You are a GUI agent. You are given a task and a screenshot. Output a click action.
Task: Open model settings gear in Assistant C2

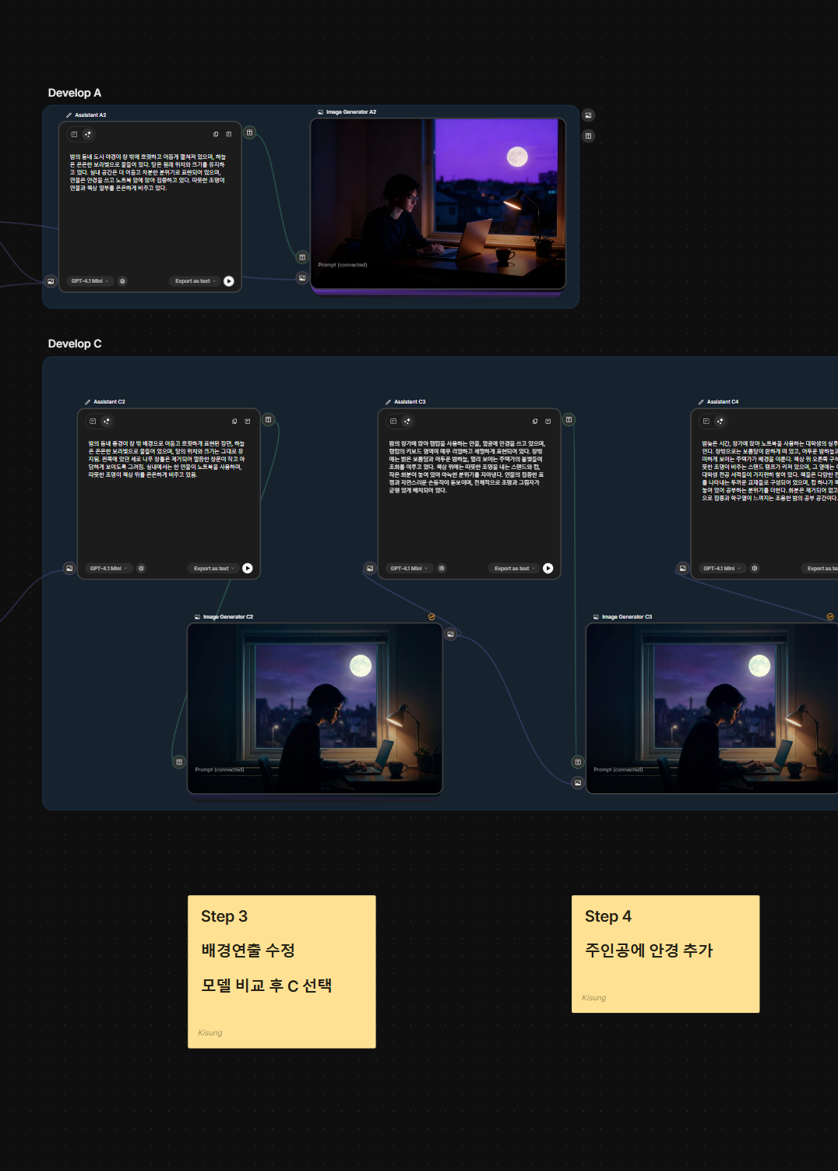141,568
